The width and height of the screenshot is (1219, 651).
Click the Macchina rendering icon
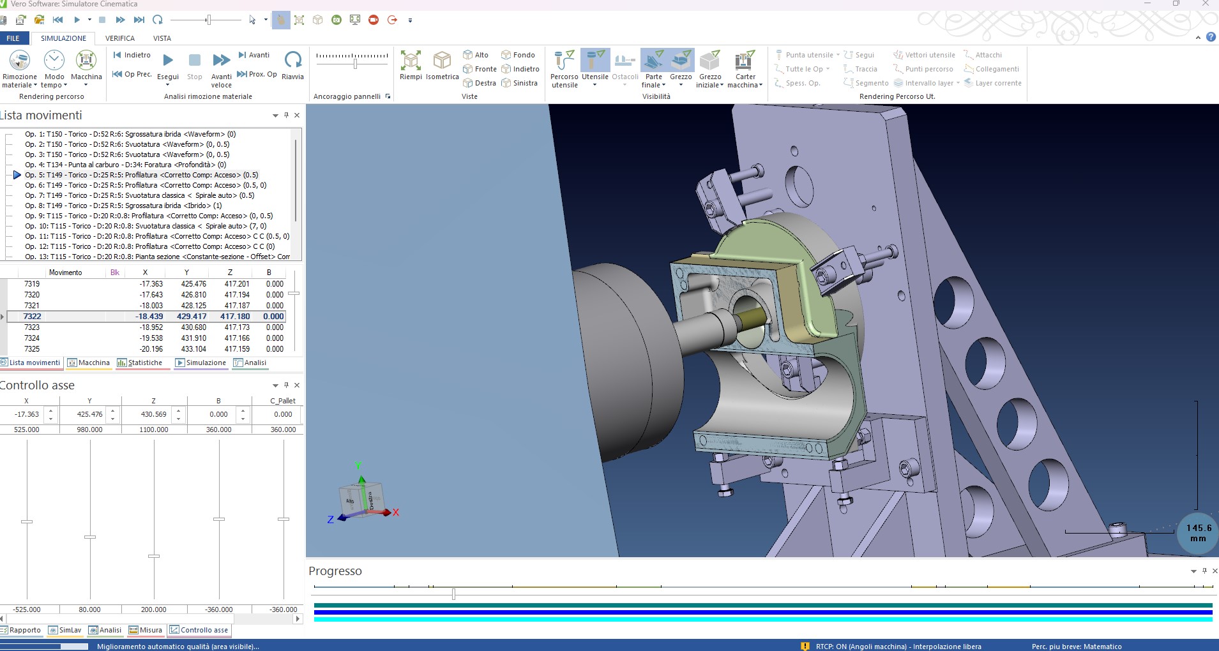(86, 61)
